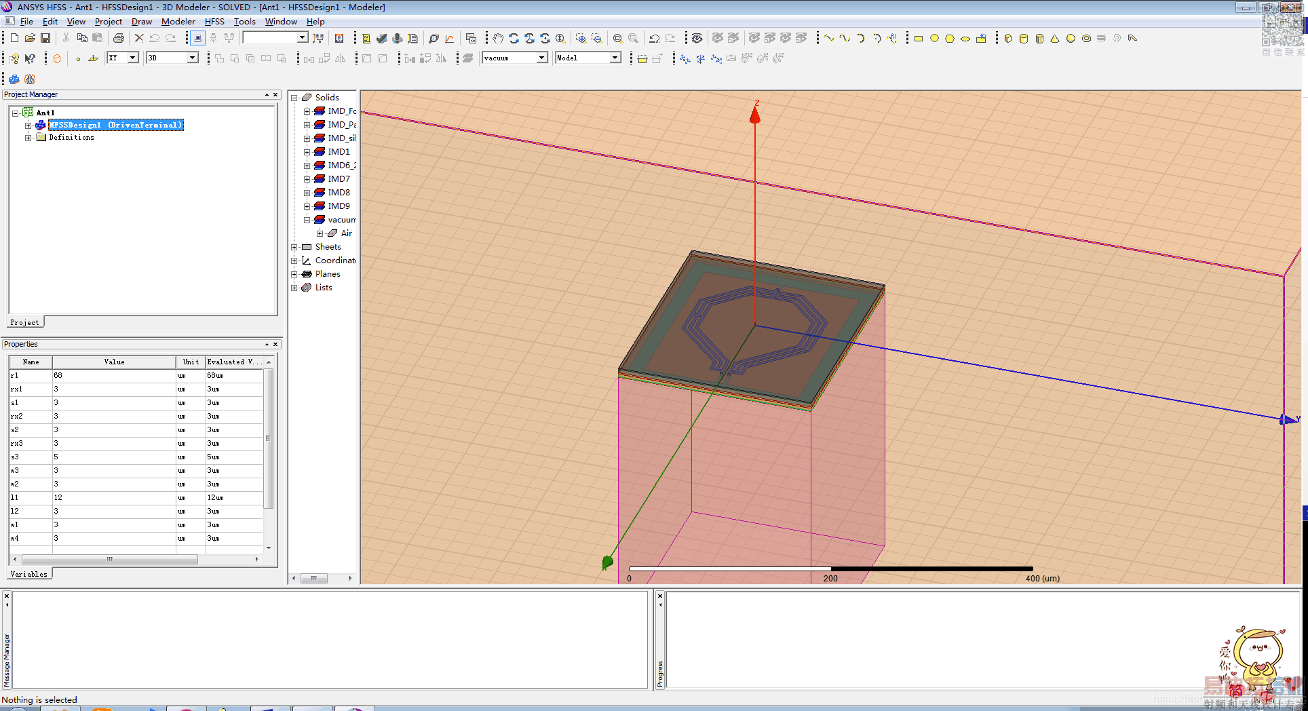Open the Modeler menu
Screen dimensions: 1308x711
coord(178,22)
